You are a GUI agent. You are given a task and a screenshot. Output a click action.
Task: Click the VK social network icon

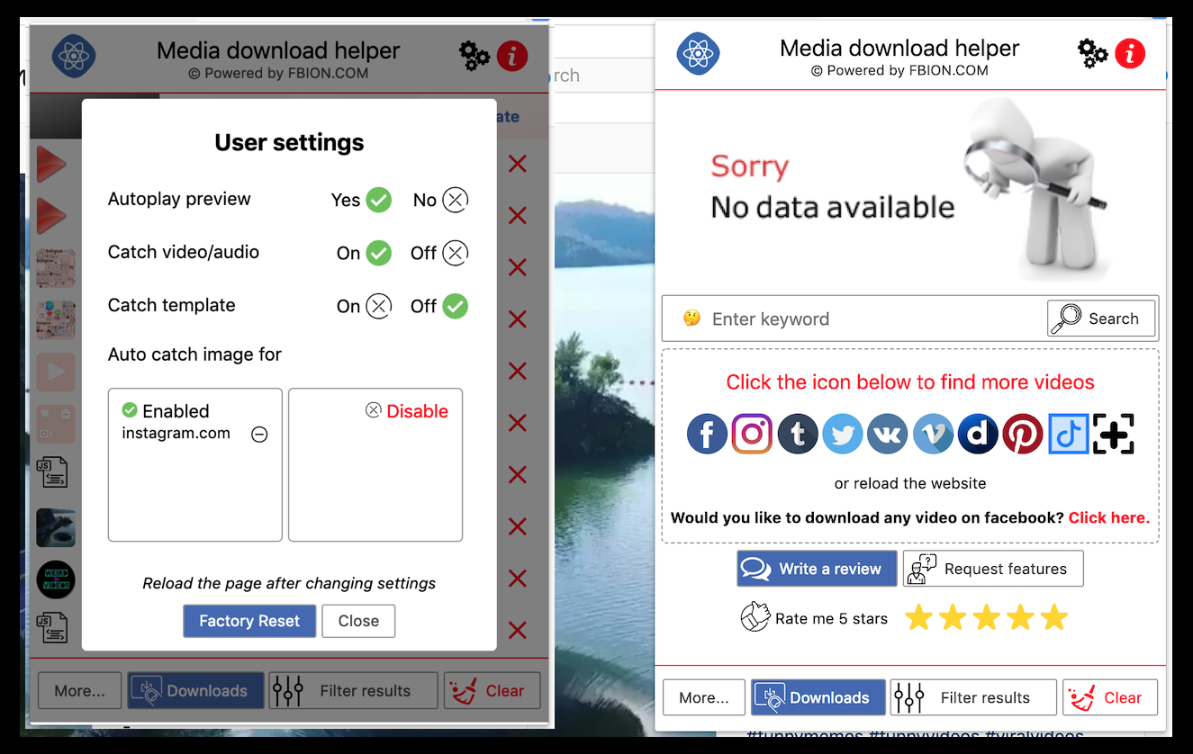888,434
